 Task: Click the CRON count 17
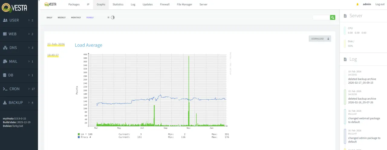click(x=33, y=89)
